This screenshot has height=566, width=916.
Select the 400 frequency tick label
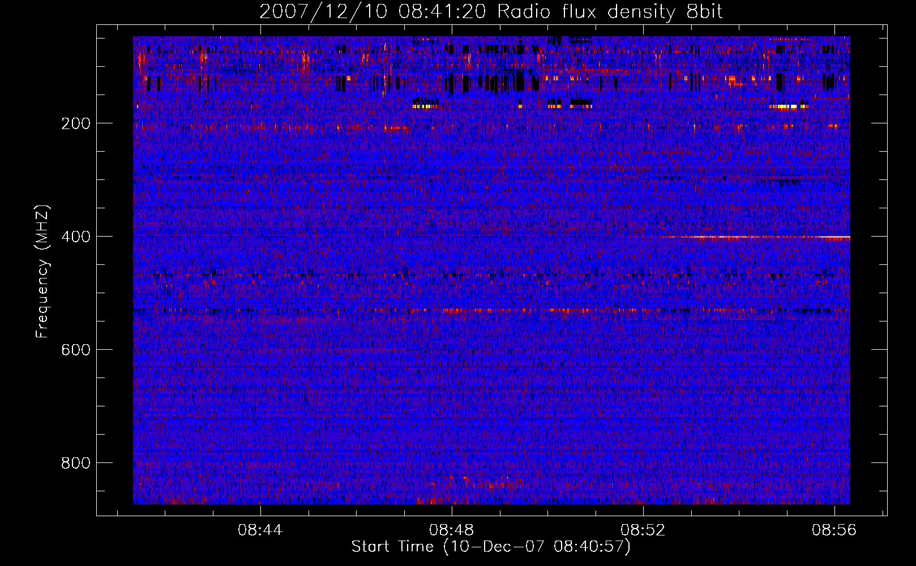(76, 237)
